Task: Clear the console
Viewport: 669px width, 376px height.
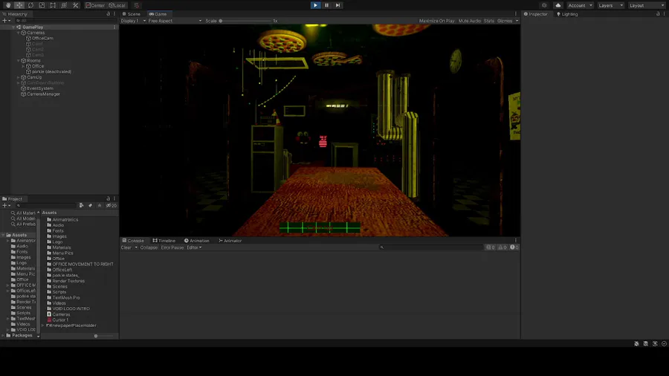Action: (126, 247)
